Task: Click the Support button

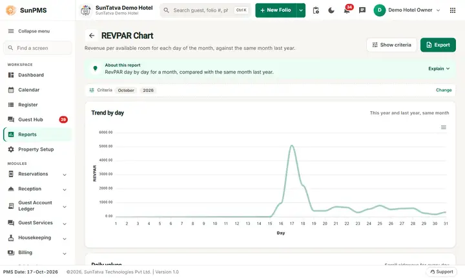Action: point(442,272)
